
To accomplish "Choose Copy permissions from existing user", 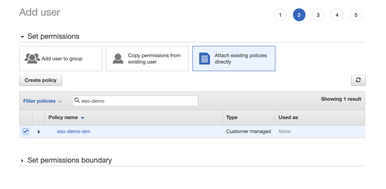I will coord(147,59).
